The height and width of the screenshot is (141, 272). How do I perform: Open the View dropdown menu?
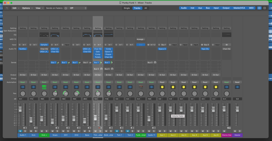[x=39, y=8]
